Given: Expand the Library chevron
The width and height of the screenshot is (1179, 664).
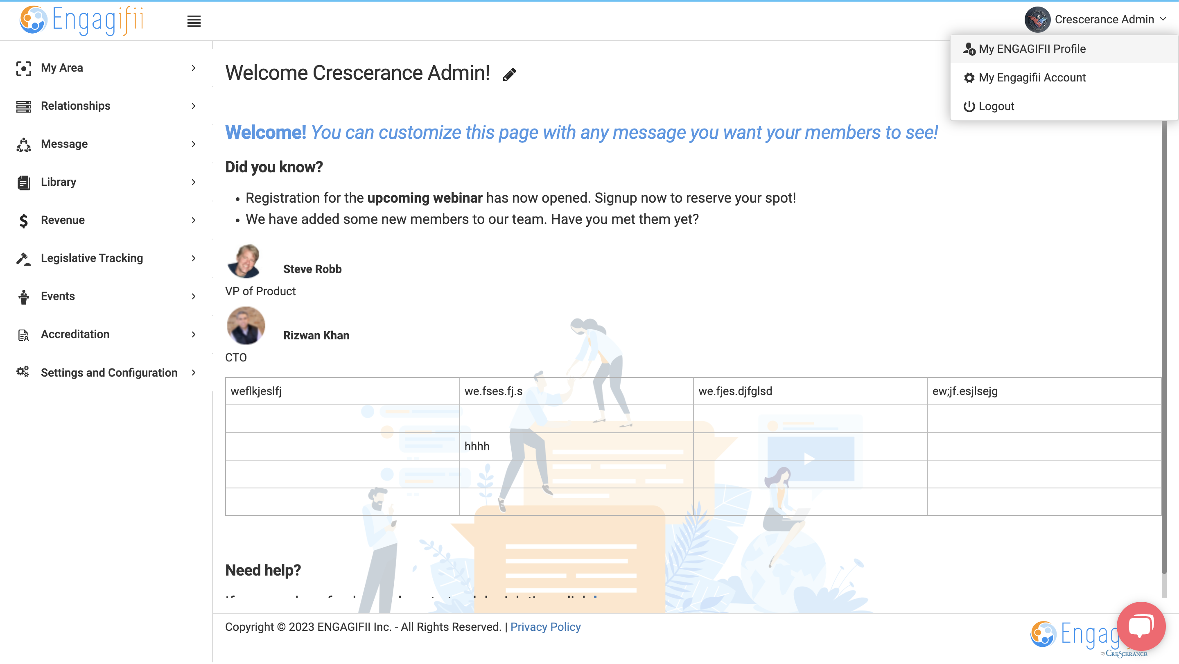Looking at the screenshot, I should [194, 182].
